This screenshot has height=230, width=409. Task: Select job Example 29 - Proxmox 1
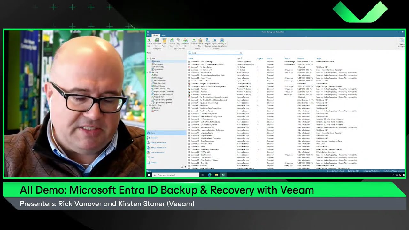198,89
